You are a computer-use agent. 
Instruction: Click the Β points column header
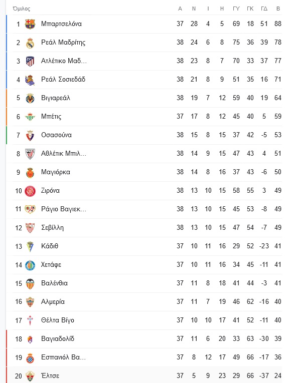point(278,9)
